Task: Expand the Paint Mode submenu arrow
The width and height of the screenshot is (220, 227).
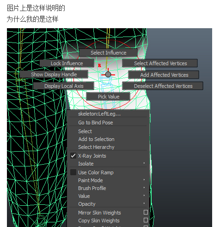Action: [144, 180]
